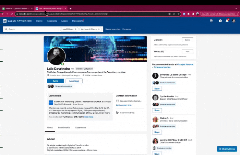
Task: Switch to the first browser tab
Action: point(17,8)
